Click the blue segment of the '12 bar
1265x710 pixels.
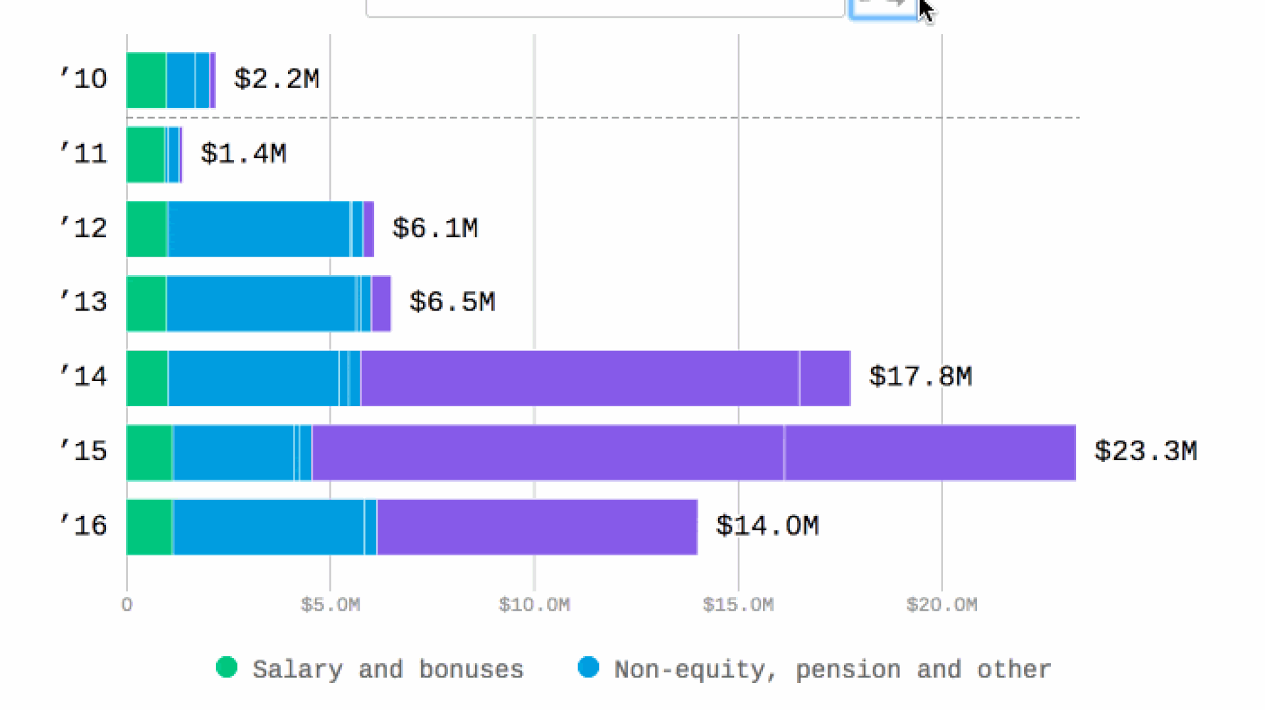[266, 229]
